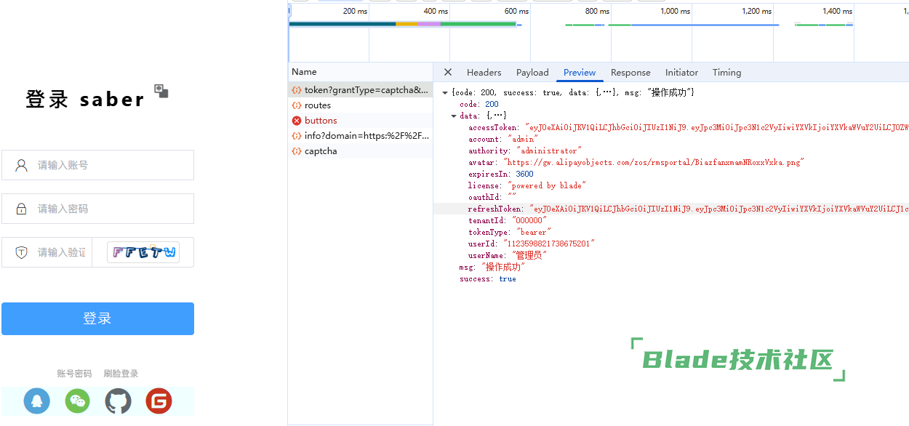Click the GitHub login icon
This screenshot has height=426, width=909.
pyautogui.click(x=119, y=401)
